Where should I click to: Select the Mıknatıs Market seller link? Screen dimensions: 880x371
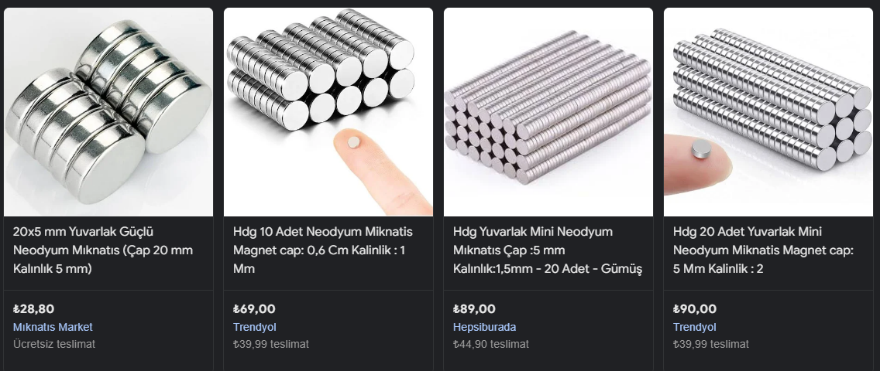pos(53,327)
